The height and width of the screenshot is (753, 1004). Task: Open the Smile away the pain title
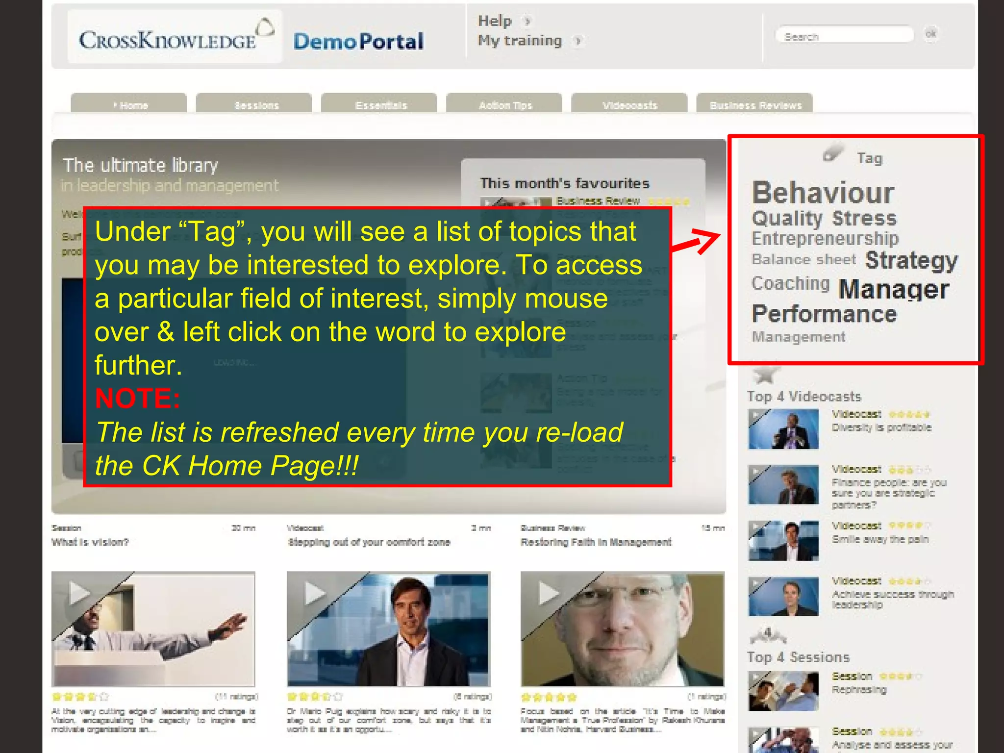pyautogui.click(x=880, y=539)
